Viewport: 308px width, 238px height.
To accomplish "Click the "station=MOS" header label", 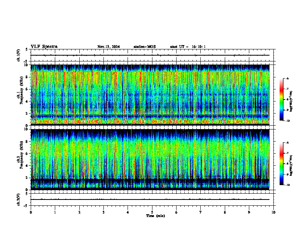I will click(x=145, y=47).
